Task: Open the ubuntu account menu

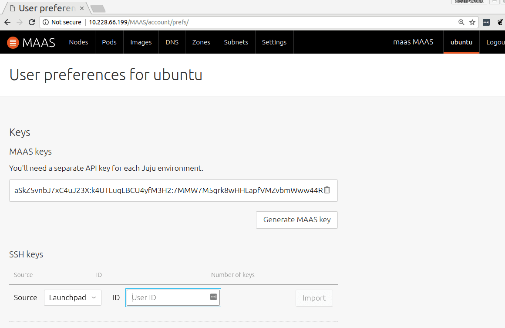Action: pos(461,42)
